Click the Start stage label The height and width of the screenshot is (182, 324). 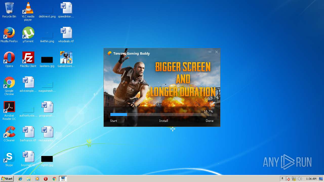pyautogui.click(x=114, y=121)
